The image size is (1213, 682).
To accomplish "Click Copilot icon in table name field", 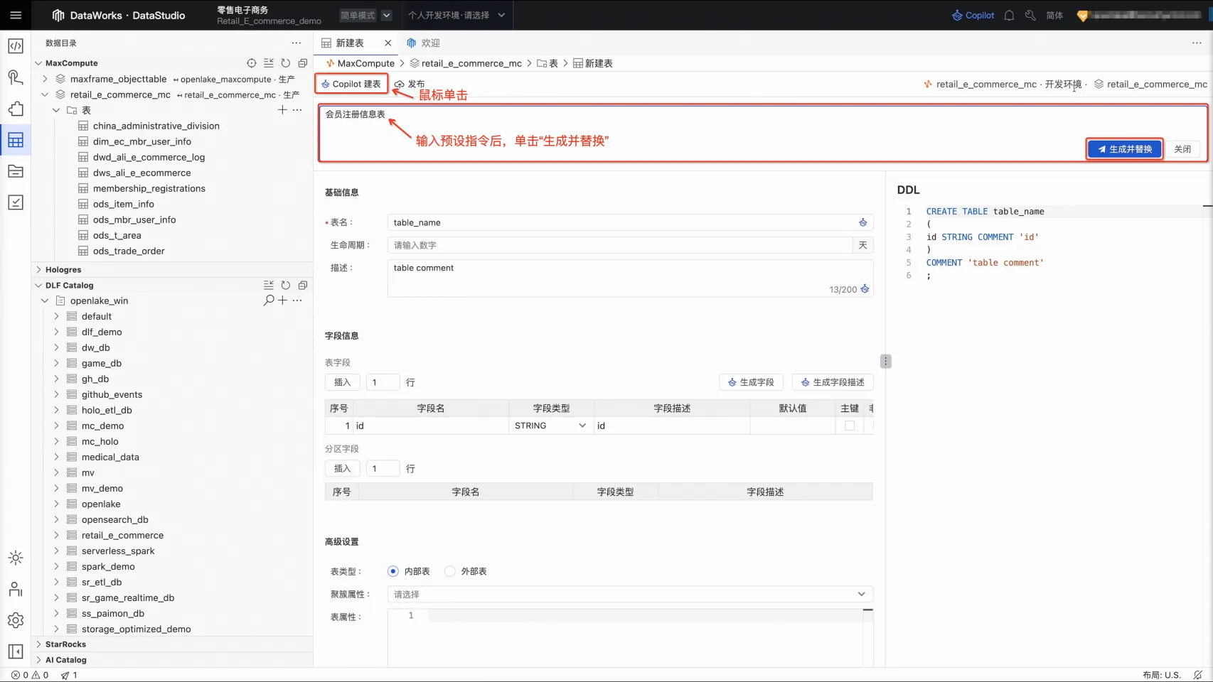I will click(862, 222).
